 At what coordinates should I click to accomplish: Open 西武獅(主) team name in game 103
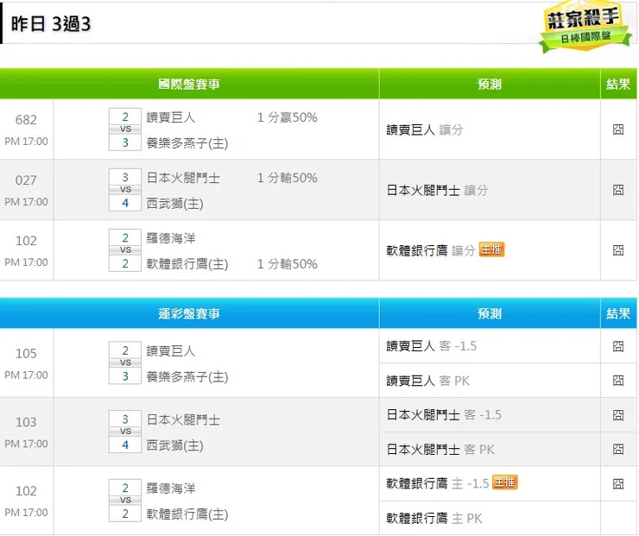coord(174,445)
